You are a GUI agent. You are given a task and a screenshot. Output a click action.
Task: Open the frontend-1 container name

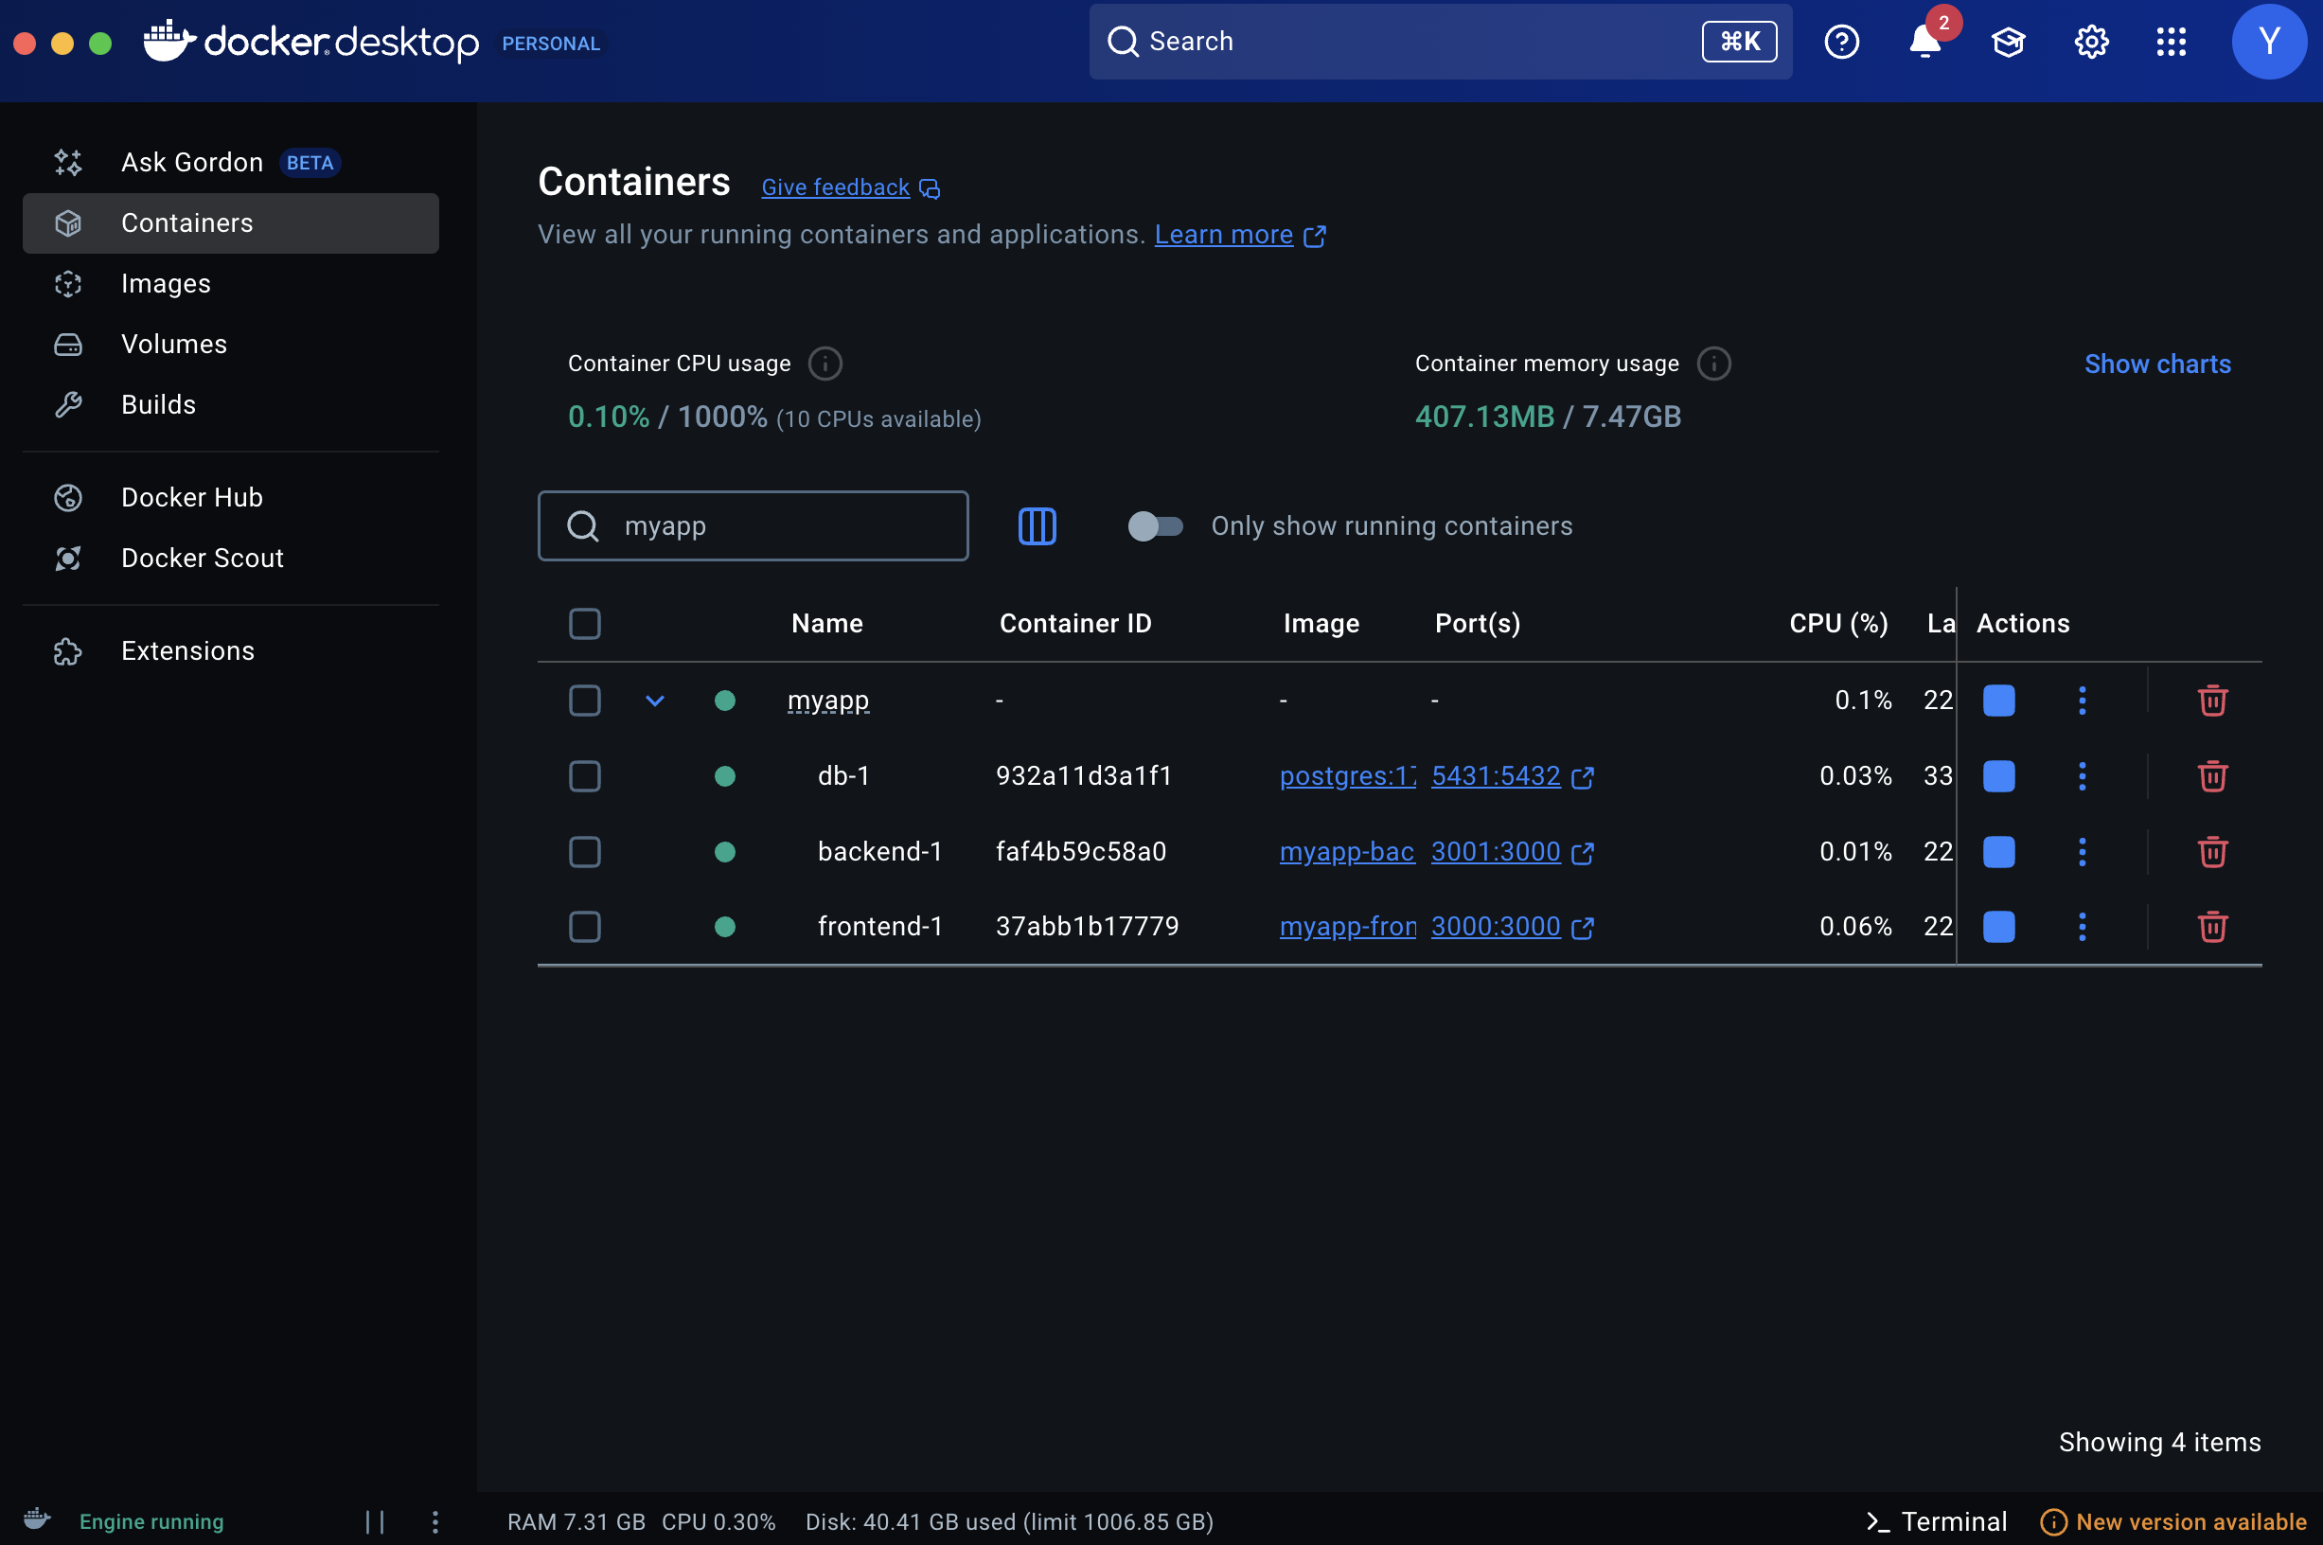pos(879,926)
